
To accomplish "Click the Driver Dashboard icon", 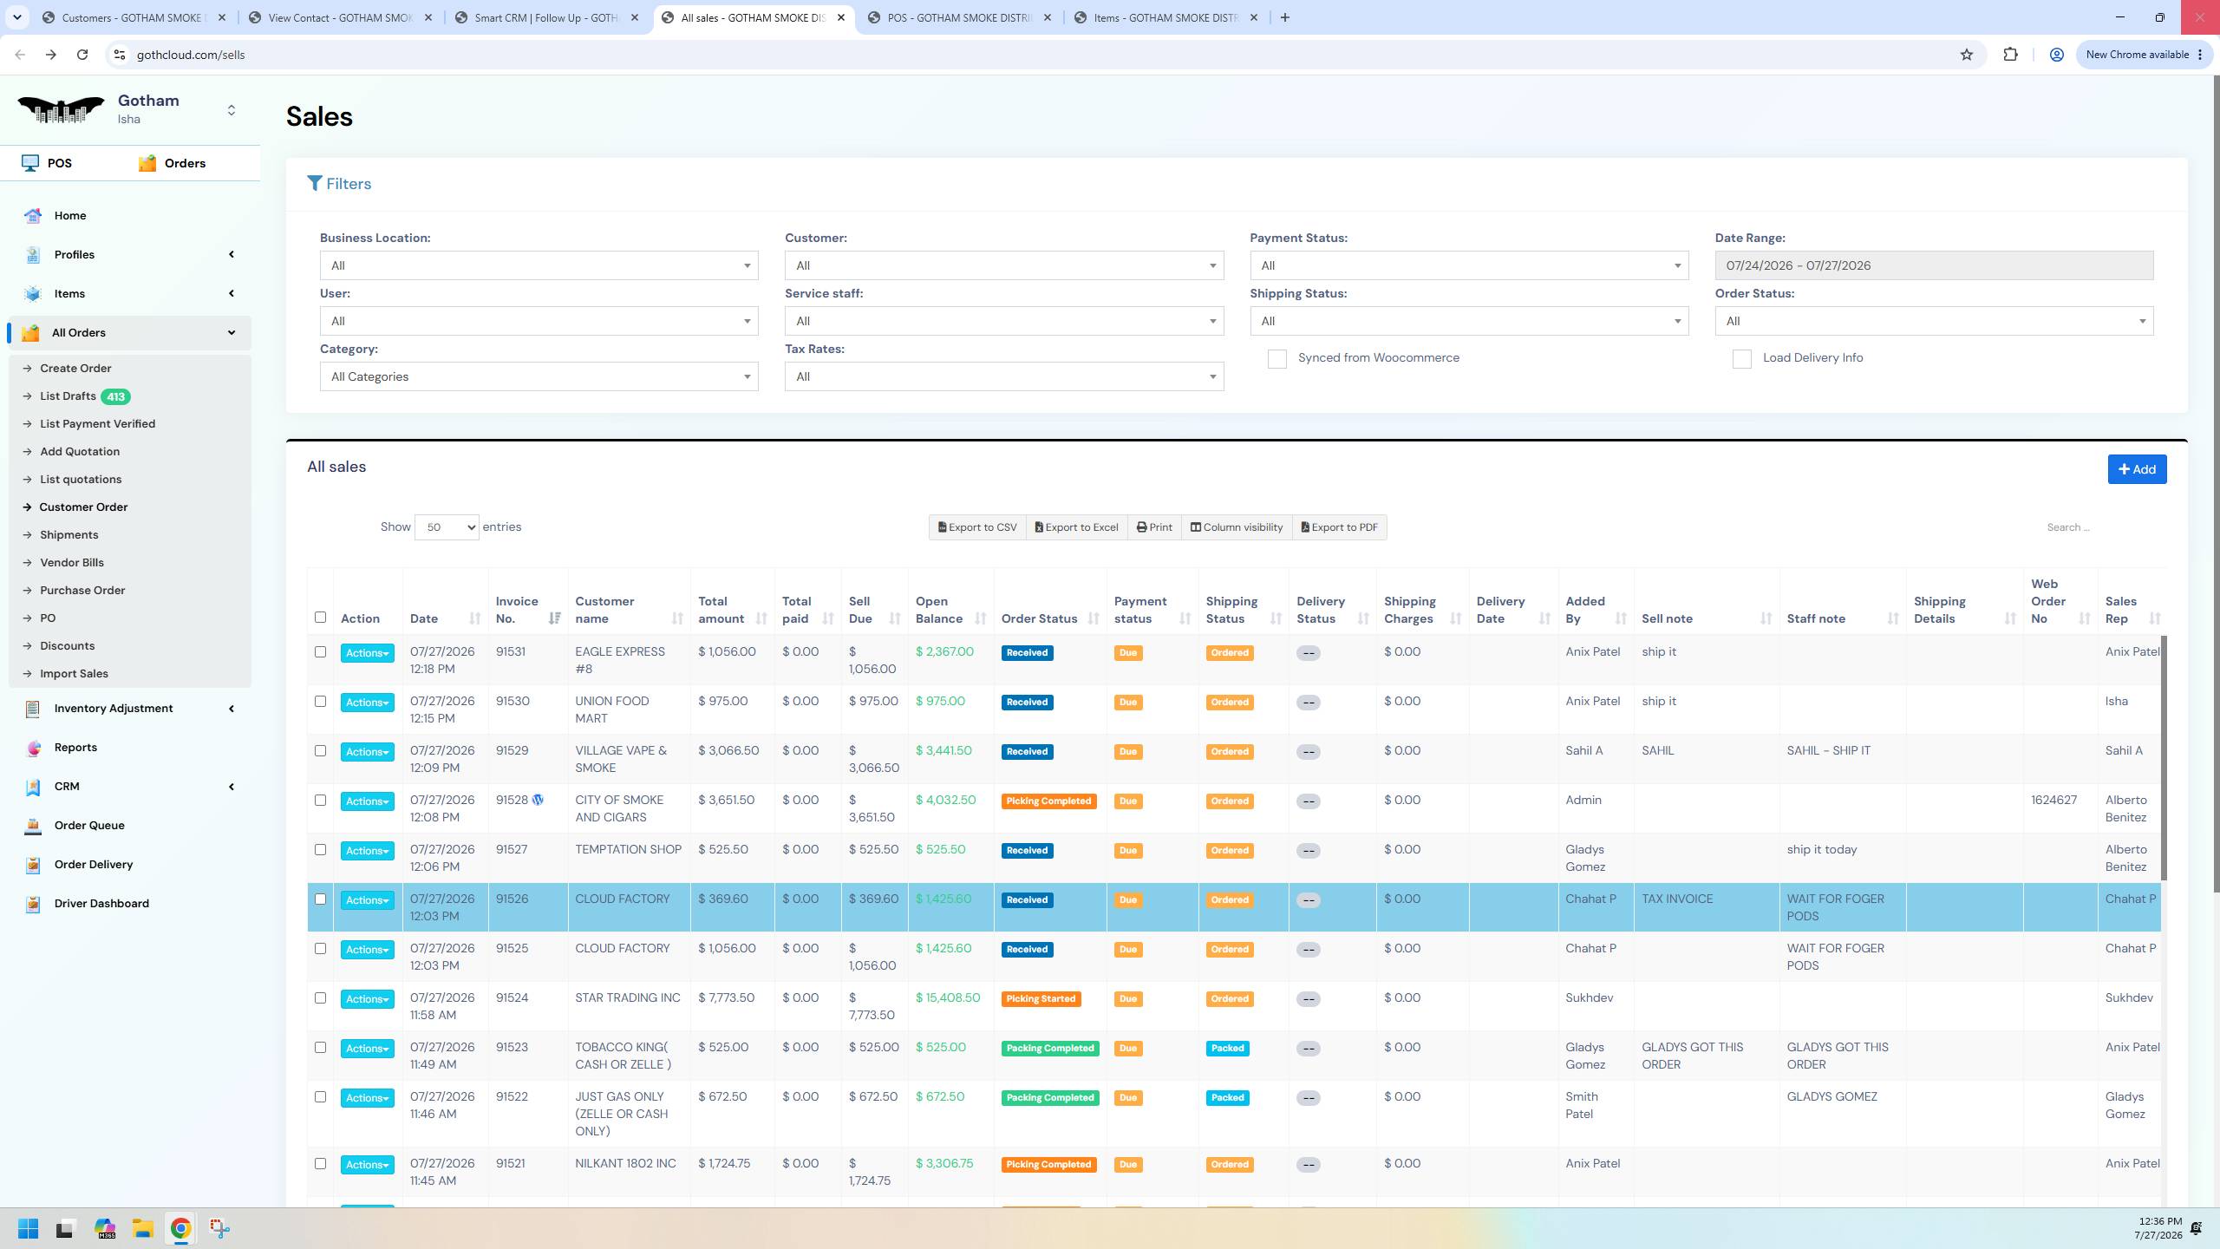I will tap(33, 904).
